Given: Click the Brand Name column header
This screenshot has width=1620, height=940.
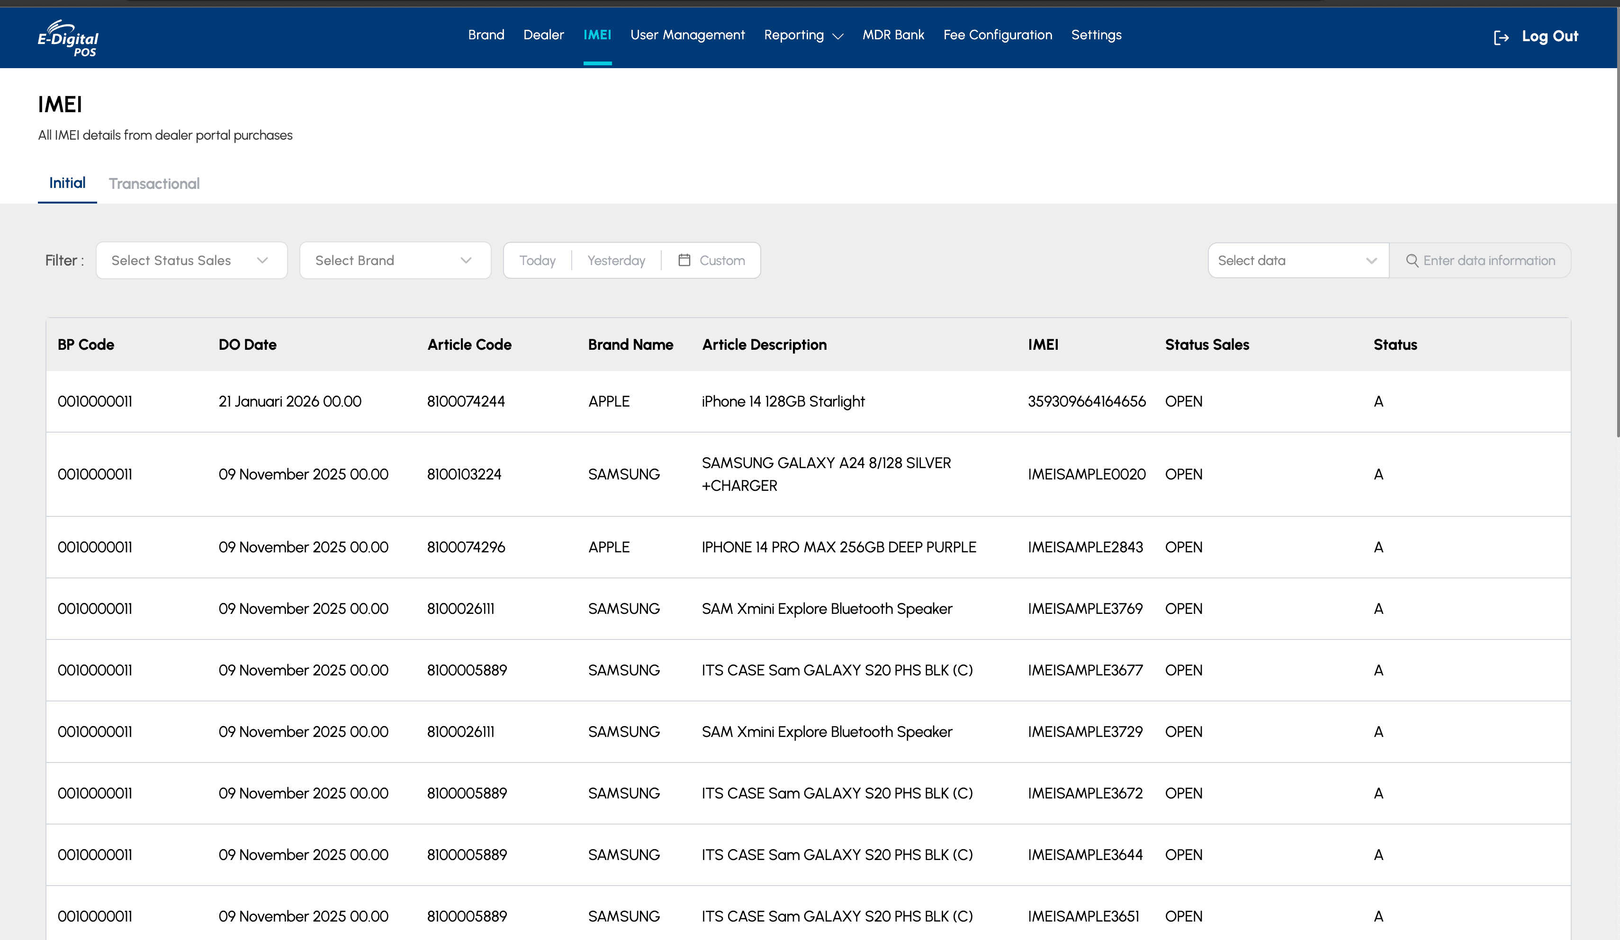Looking at the screenshot, I should point(630,345).
